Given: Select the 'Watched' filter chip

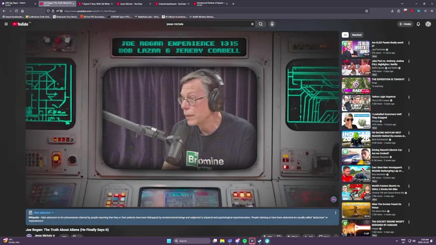Looking at the screenshot, I should click(x=357, y=35).
